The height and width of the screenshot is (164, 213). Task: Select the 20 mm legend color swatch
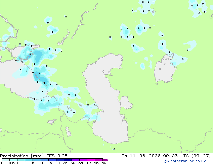[x=60, y=160]
